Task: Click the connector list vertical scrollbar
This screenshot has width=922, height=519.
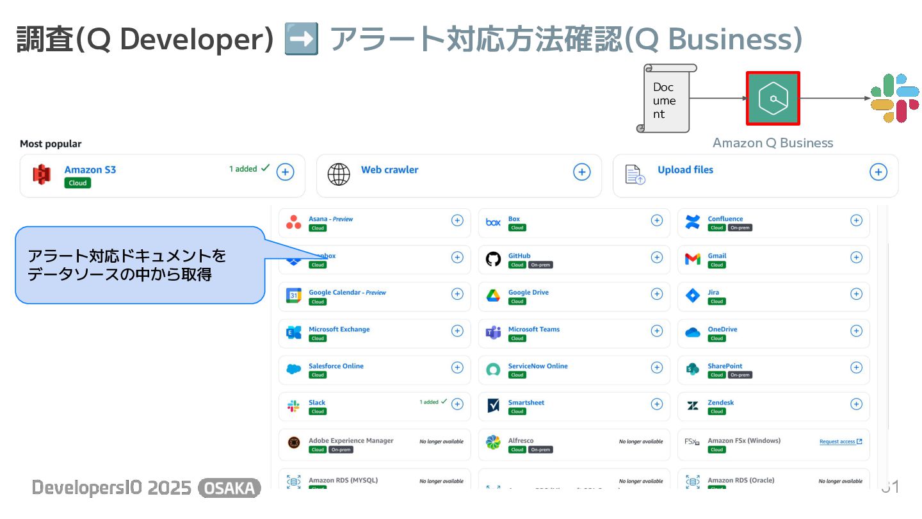Action: [x=888, y=336]
